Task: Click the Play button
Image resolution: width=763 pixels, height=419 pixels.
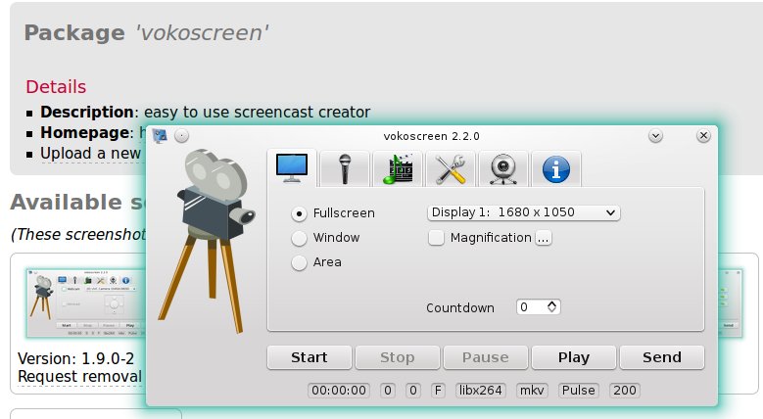Action: tap(574, 357)
